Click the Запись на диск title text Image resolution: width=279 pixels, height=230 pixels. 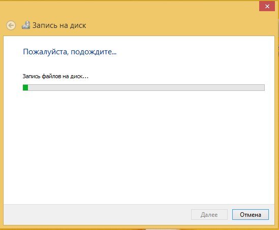click(x=59, y=25)
